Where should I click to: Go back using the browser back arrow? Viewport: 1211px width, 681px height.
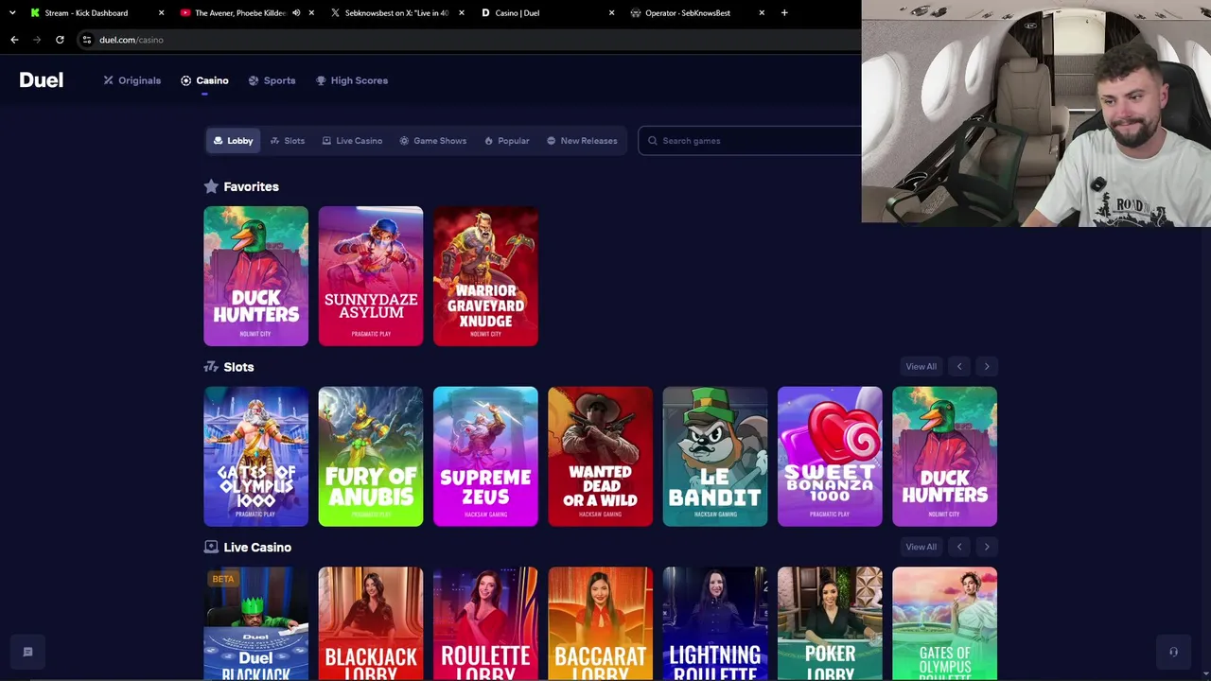14,40
